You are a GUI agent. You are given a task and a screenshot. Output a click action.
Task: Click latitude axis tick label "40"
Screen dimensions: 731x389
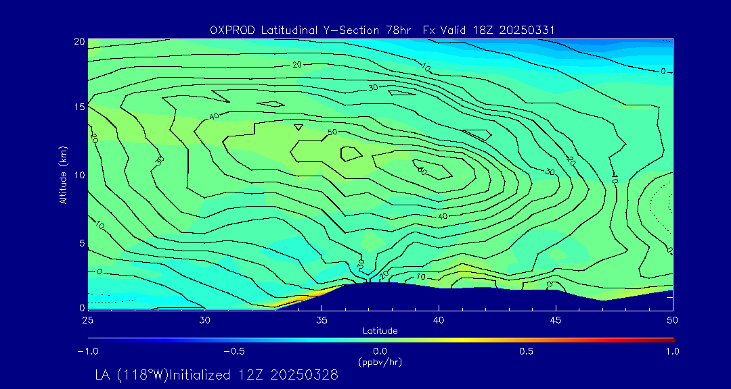[x=439, y=320]
